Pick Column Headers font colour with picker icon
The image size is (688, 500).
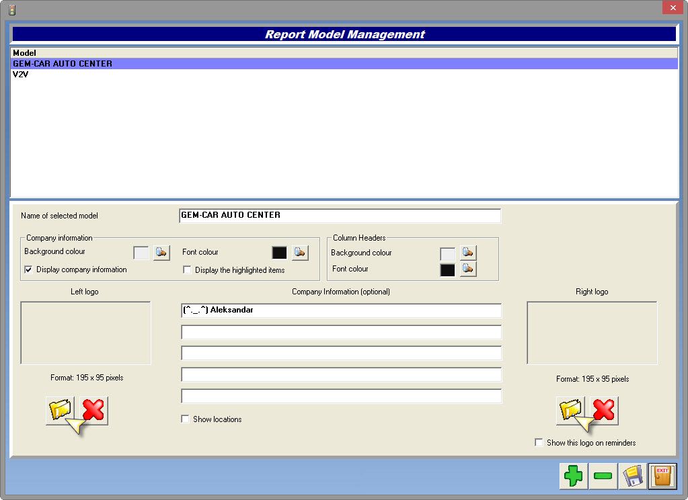pyautogui.click(x=468, y=269)
